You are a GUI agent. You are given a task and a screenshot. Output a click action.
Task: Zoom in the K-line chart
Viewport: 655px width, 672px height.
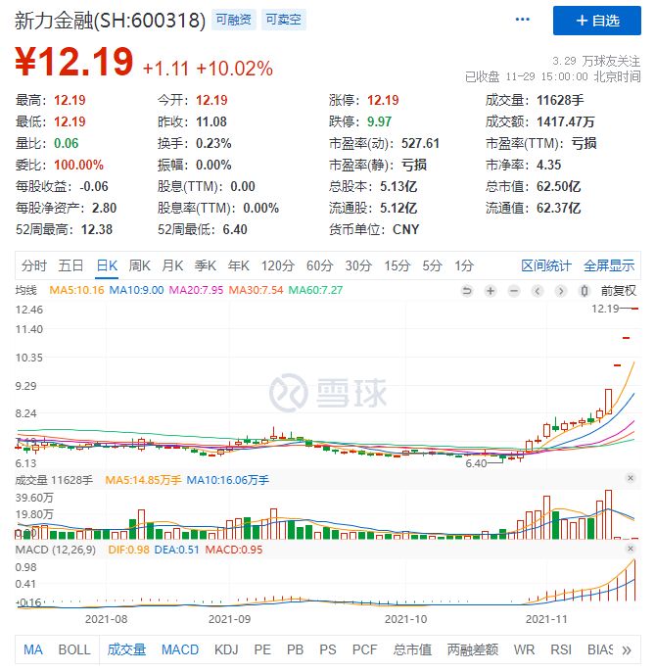(x=491, y=290)
